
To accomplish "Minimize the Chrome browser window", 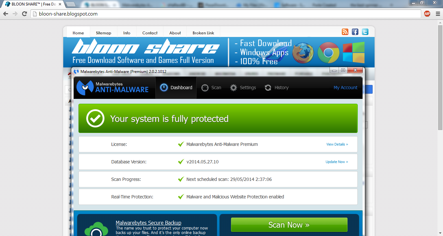I will pyautogui.click(x=413, y=3).
